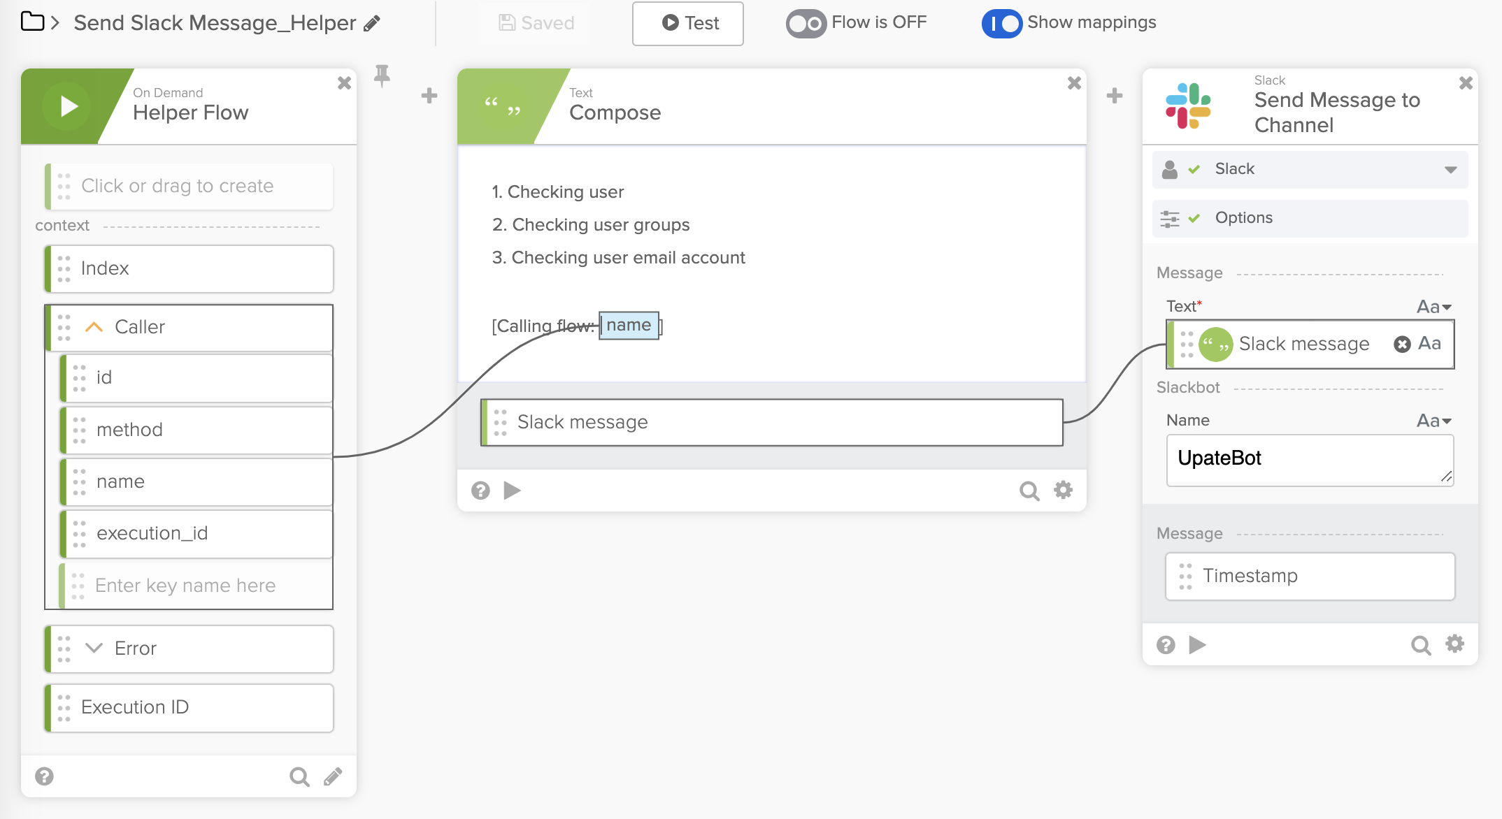Open the Slack connection dropdown
The height and width of the screenshot is (819, 1502).
1450,169
